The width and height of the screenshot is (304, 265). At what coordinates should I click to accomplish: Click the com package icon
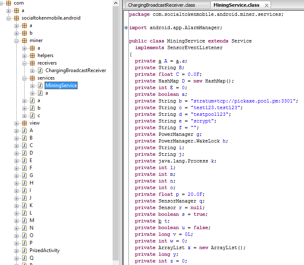coord(8,3)
